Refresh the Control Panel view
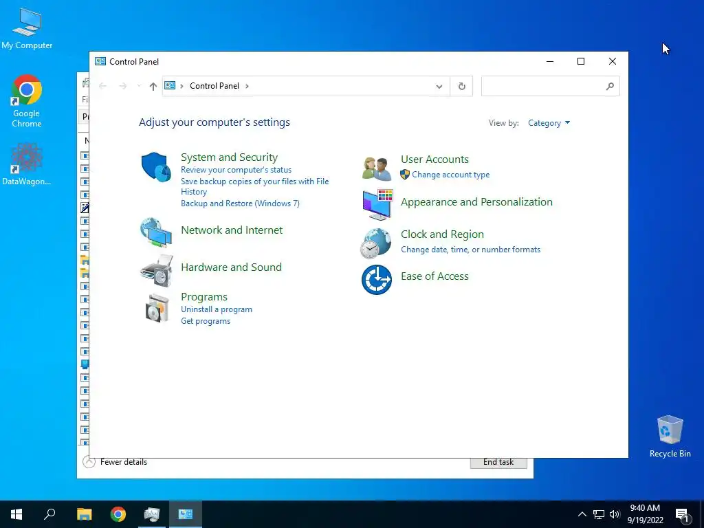Screen dimensions: 704x528 point(461,86)
